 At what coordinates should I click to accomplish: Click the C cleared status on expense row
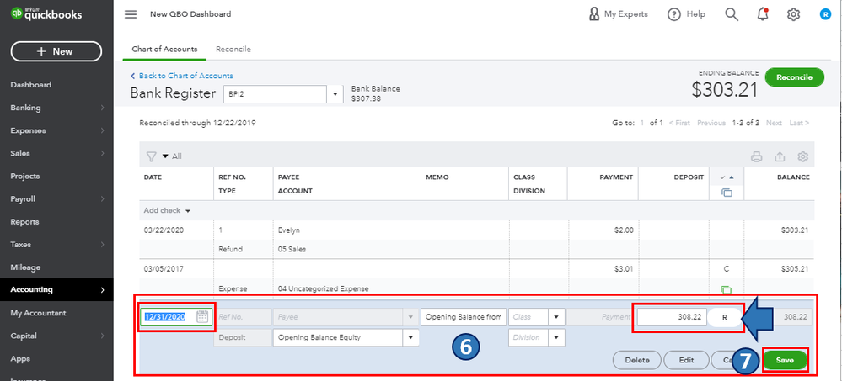[725, 270]
